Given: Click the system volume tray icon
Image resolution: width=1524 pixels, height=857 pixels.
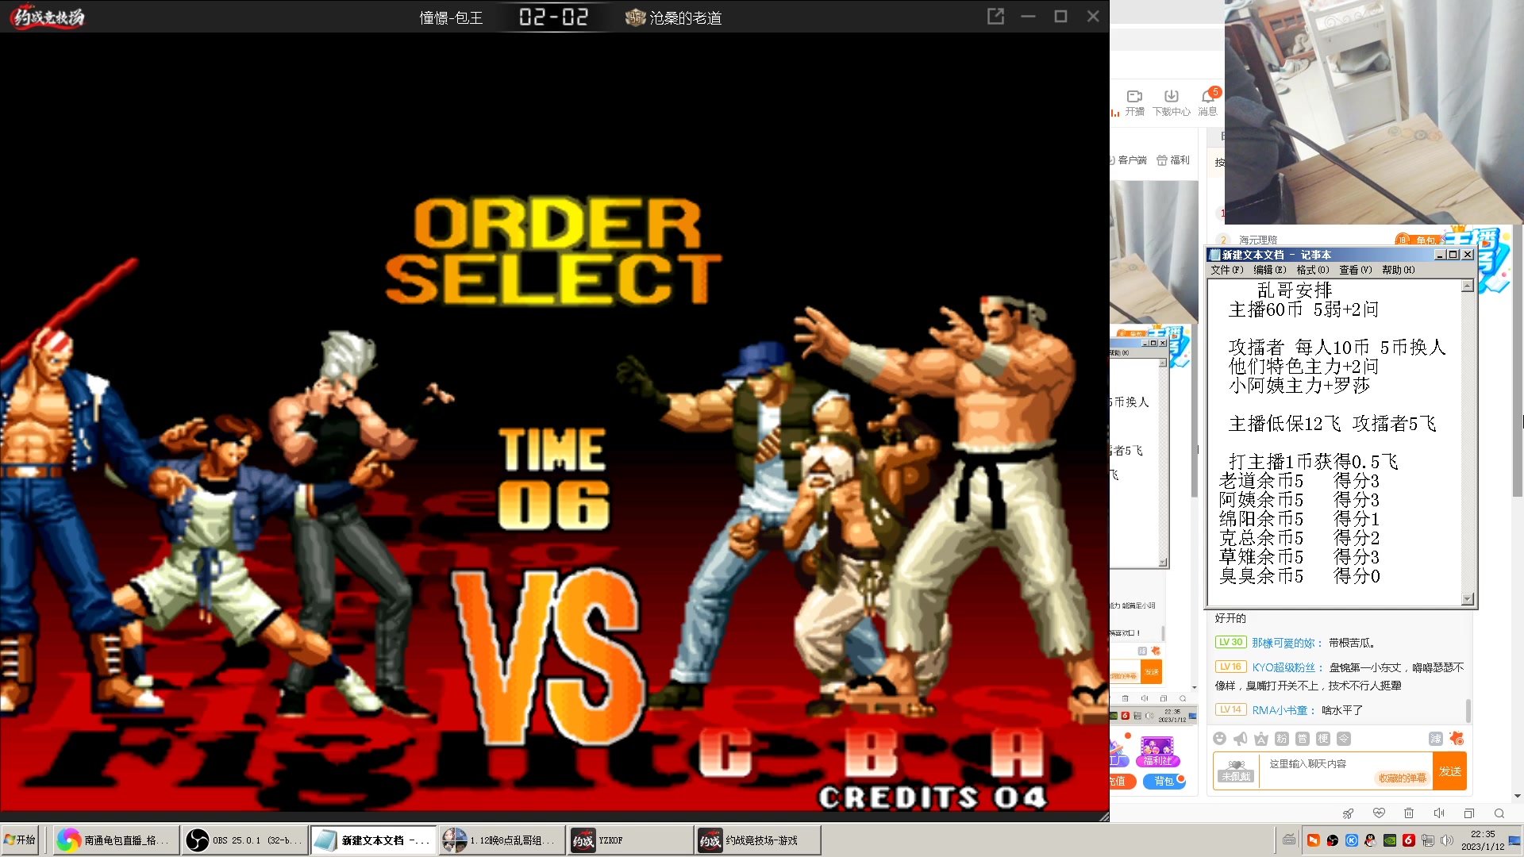Looking at the screenshot, I should 1447,840.
